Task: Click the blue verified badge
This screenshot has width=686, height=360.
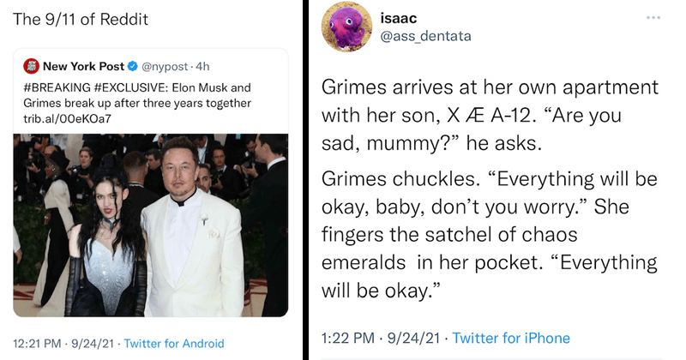Action: click(x=133, y=66)
